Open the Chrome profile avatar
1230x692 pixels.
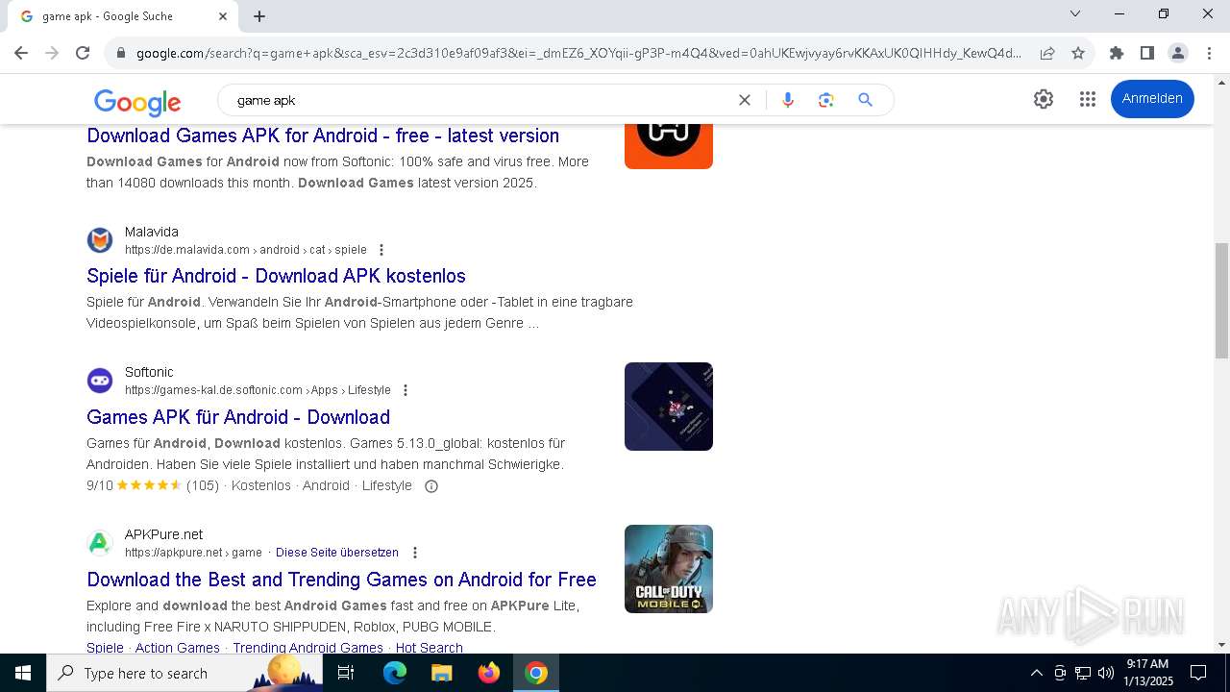coord(1178,53)
